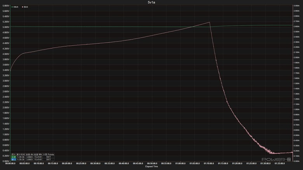Click the 5.000V left axis label
303x170 pixels.
click(x=6, y=27)
